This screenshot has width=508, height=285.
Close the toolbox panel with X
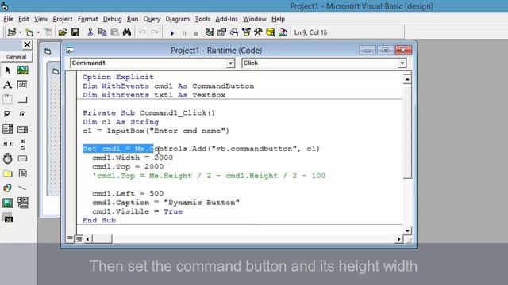click(x=27, y=44)
